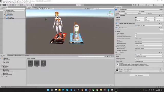Screen dimensions: 164x92
Task: Toggle hidden objects count in Scene toolbar
Action: [49, 9]
